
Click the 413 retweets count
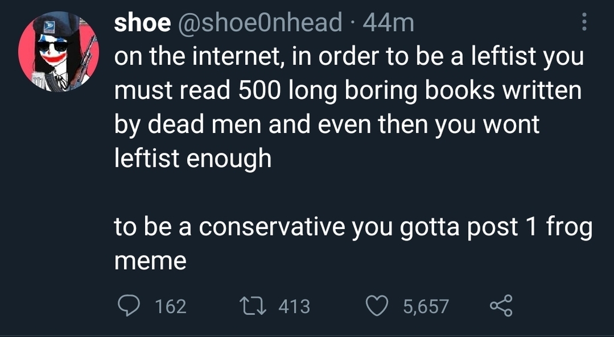294,307
